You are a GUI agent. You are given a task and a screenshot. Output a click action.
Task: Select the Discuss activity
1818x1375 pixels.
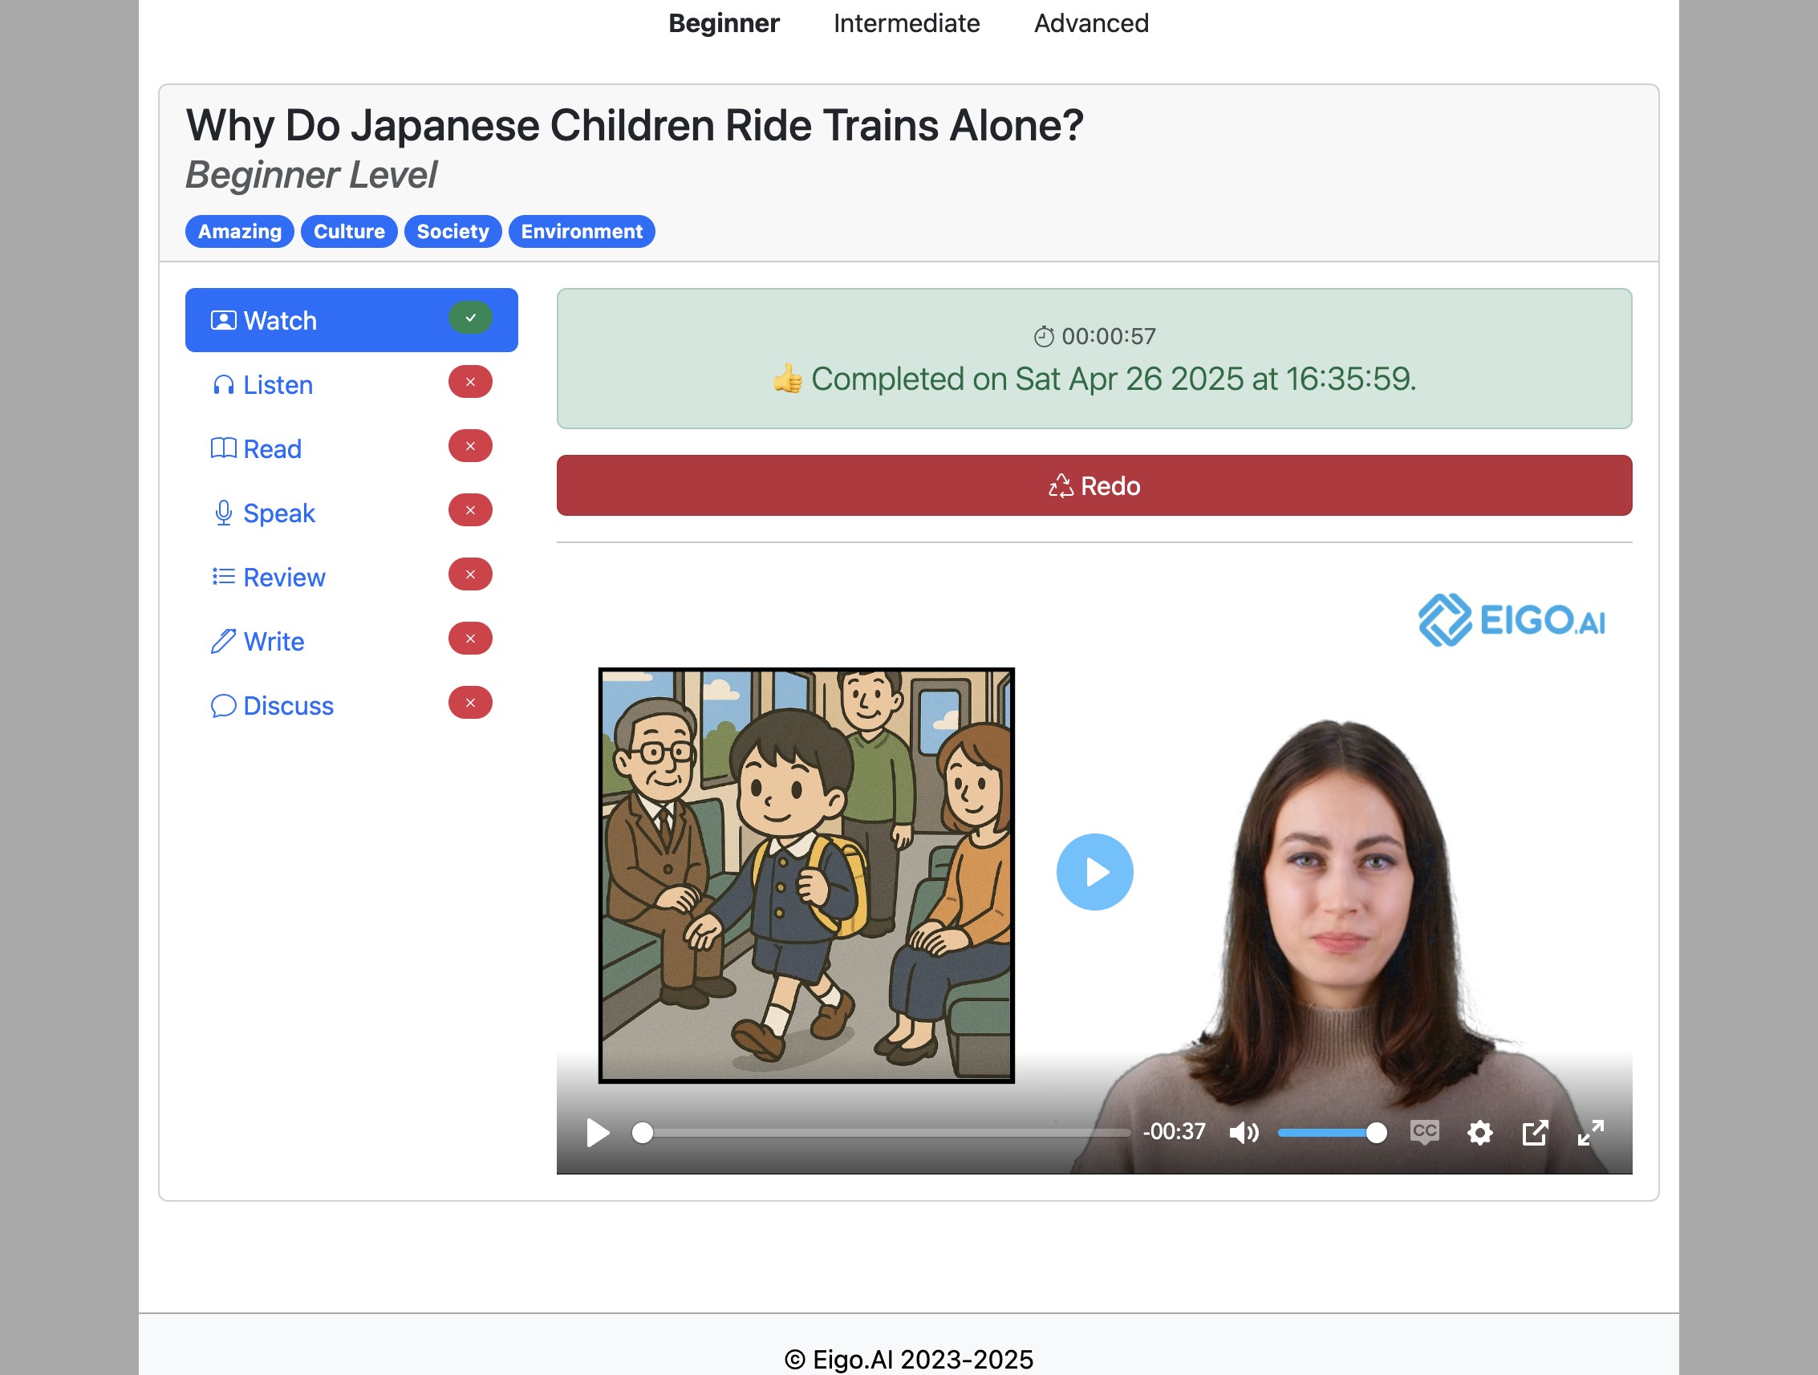pyautogui.click(x=351, y=704)
